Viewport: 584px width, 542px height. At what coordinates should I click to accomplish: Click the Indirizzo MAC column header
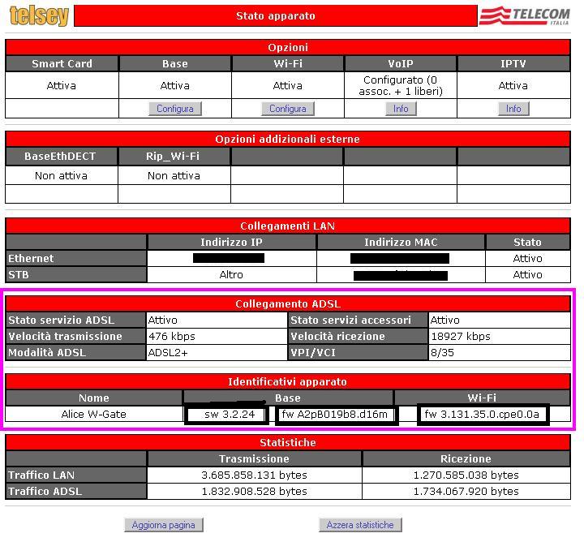(x=401, y=242)
